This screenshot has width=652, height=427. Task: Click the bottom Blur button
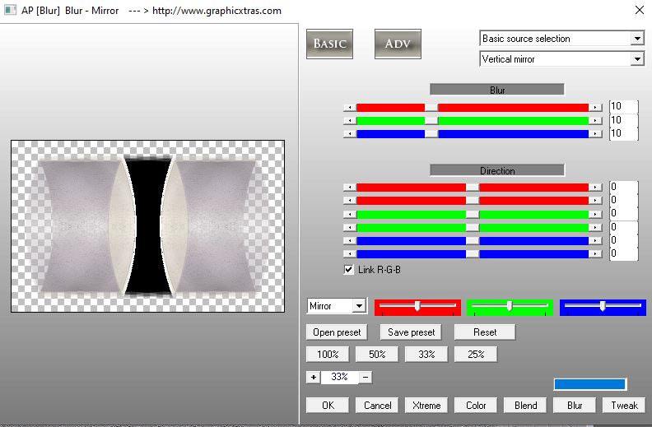pos(575,406)
